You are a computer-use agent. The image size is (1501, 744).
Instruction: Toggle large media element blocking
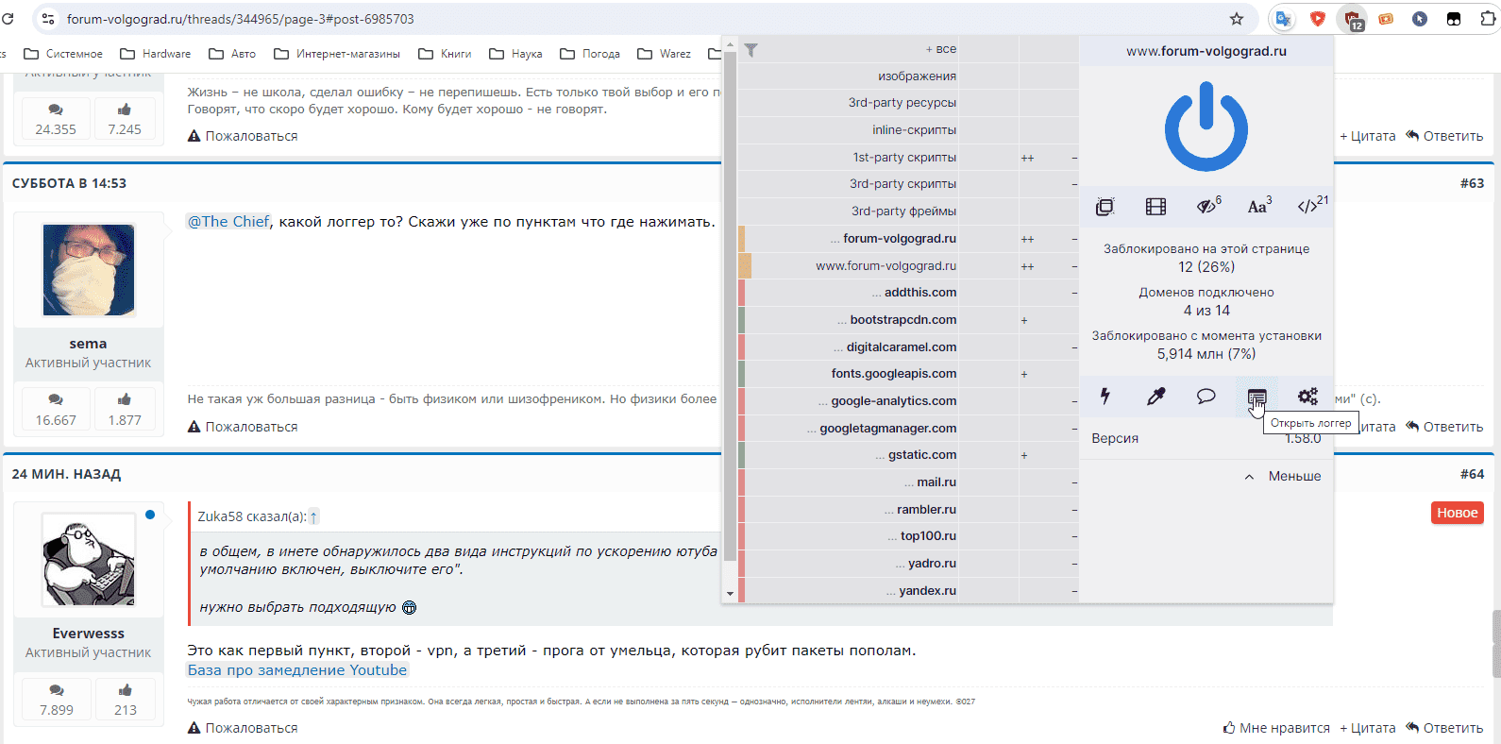pyautogui.click(x=1155, y=207)
